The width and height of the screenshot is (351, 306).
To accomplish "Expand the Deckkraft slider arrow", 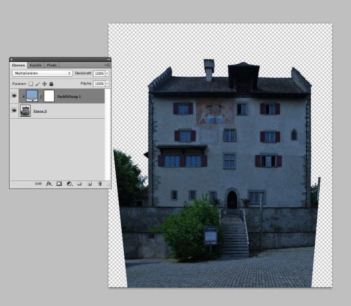I will click(107, 73).
